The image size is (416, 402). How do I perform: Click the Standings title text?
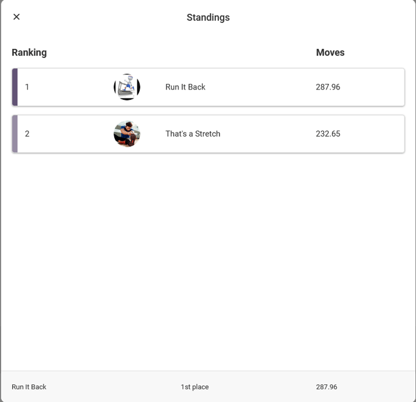coord(208,18)
